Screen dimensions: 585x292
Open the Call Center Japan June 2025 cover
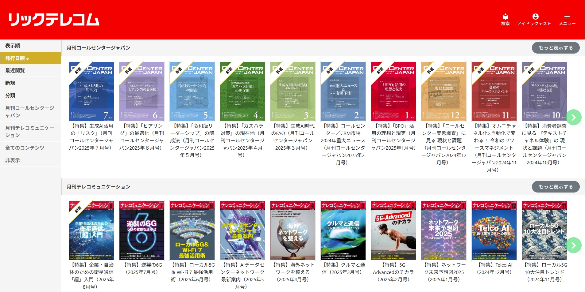point(142,92)
